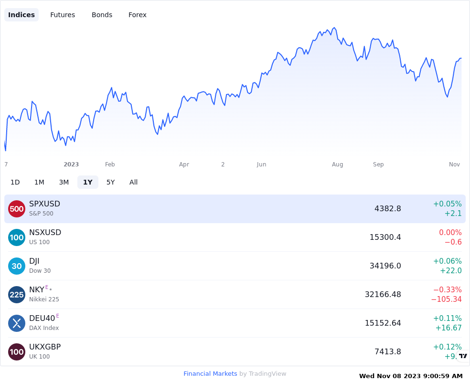Click the DAX Index X icon
Viewport: 470px width, 391px height.
click(17, 323)
